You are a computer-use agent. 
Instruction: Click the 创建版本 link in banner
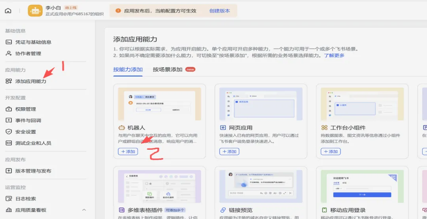tap(219, 11)
